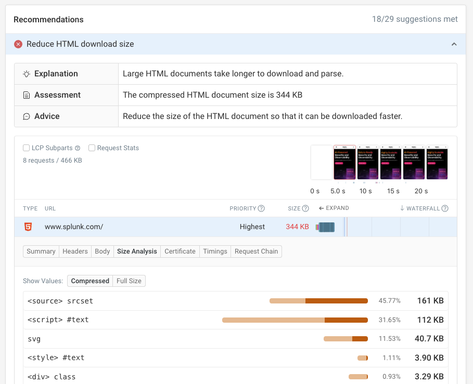The height and width of the screenshot is (384, 473).
Task: Enable the Request Stats checkbox
Action: point(92,148)
